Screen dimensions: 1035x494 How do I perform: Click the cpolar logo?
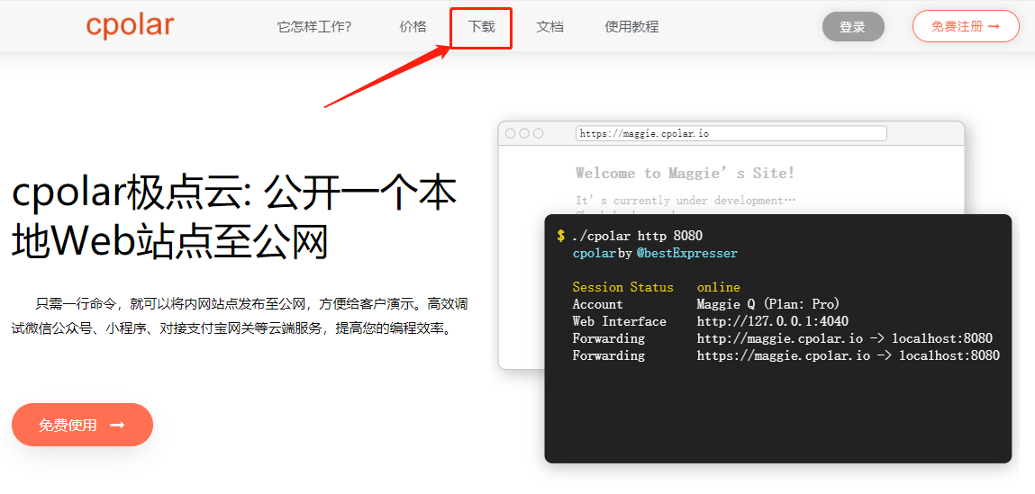[130, 26]
